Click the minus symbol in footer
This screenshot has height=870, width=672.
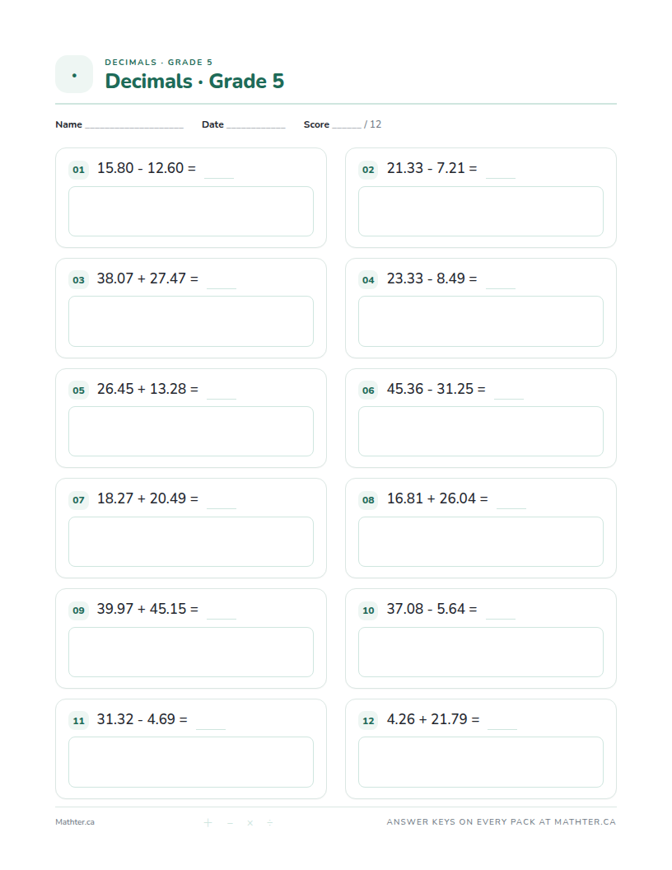tap(230, 822)
